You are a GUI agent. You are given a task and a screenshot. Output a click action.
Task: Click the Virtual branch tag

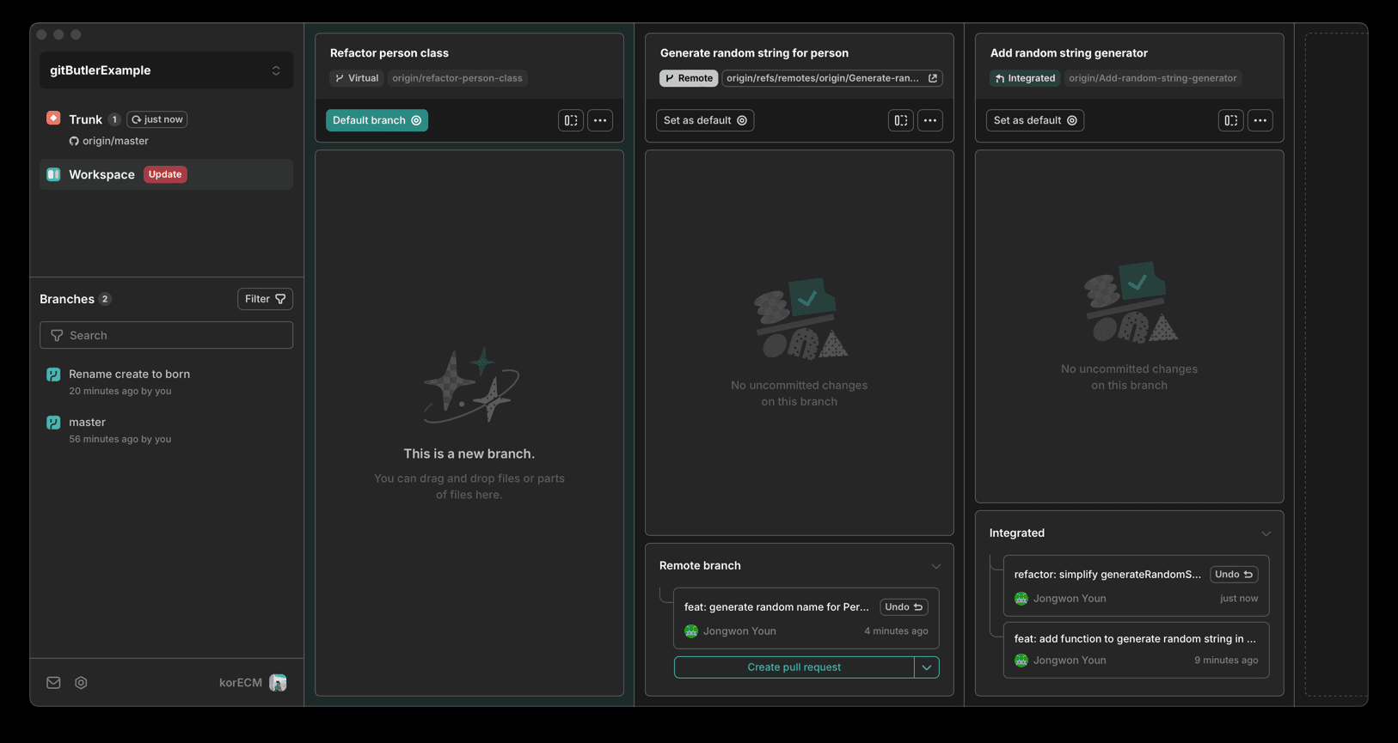[357, 78]
